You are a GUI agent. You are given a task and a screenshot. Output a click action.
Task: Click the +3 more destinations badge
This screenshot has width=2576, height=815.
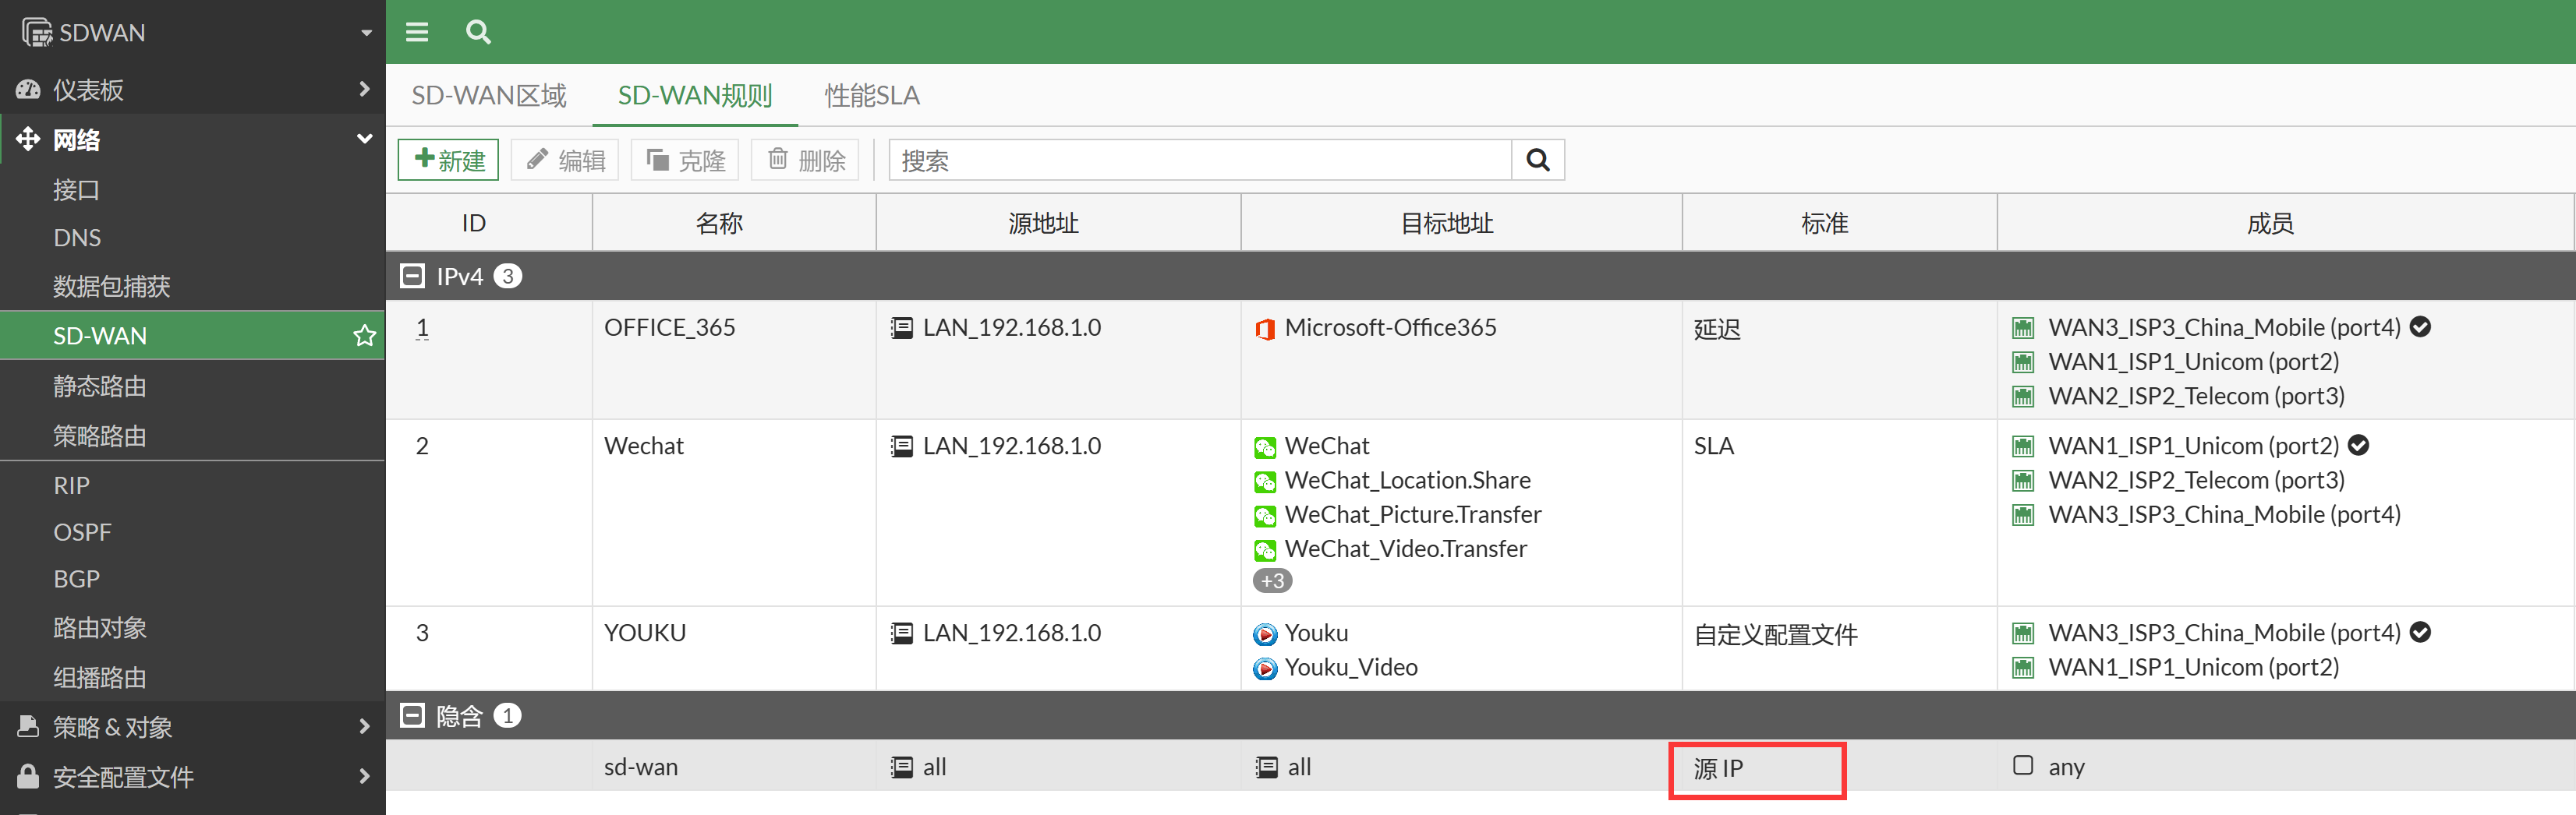point(1272,580)
